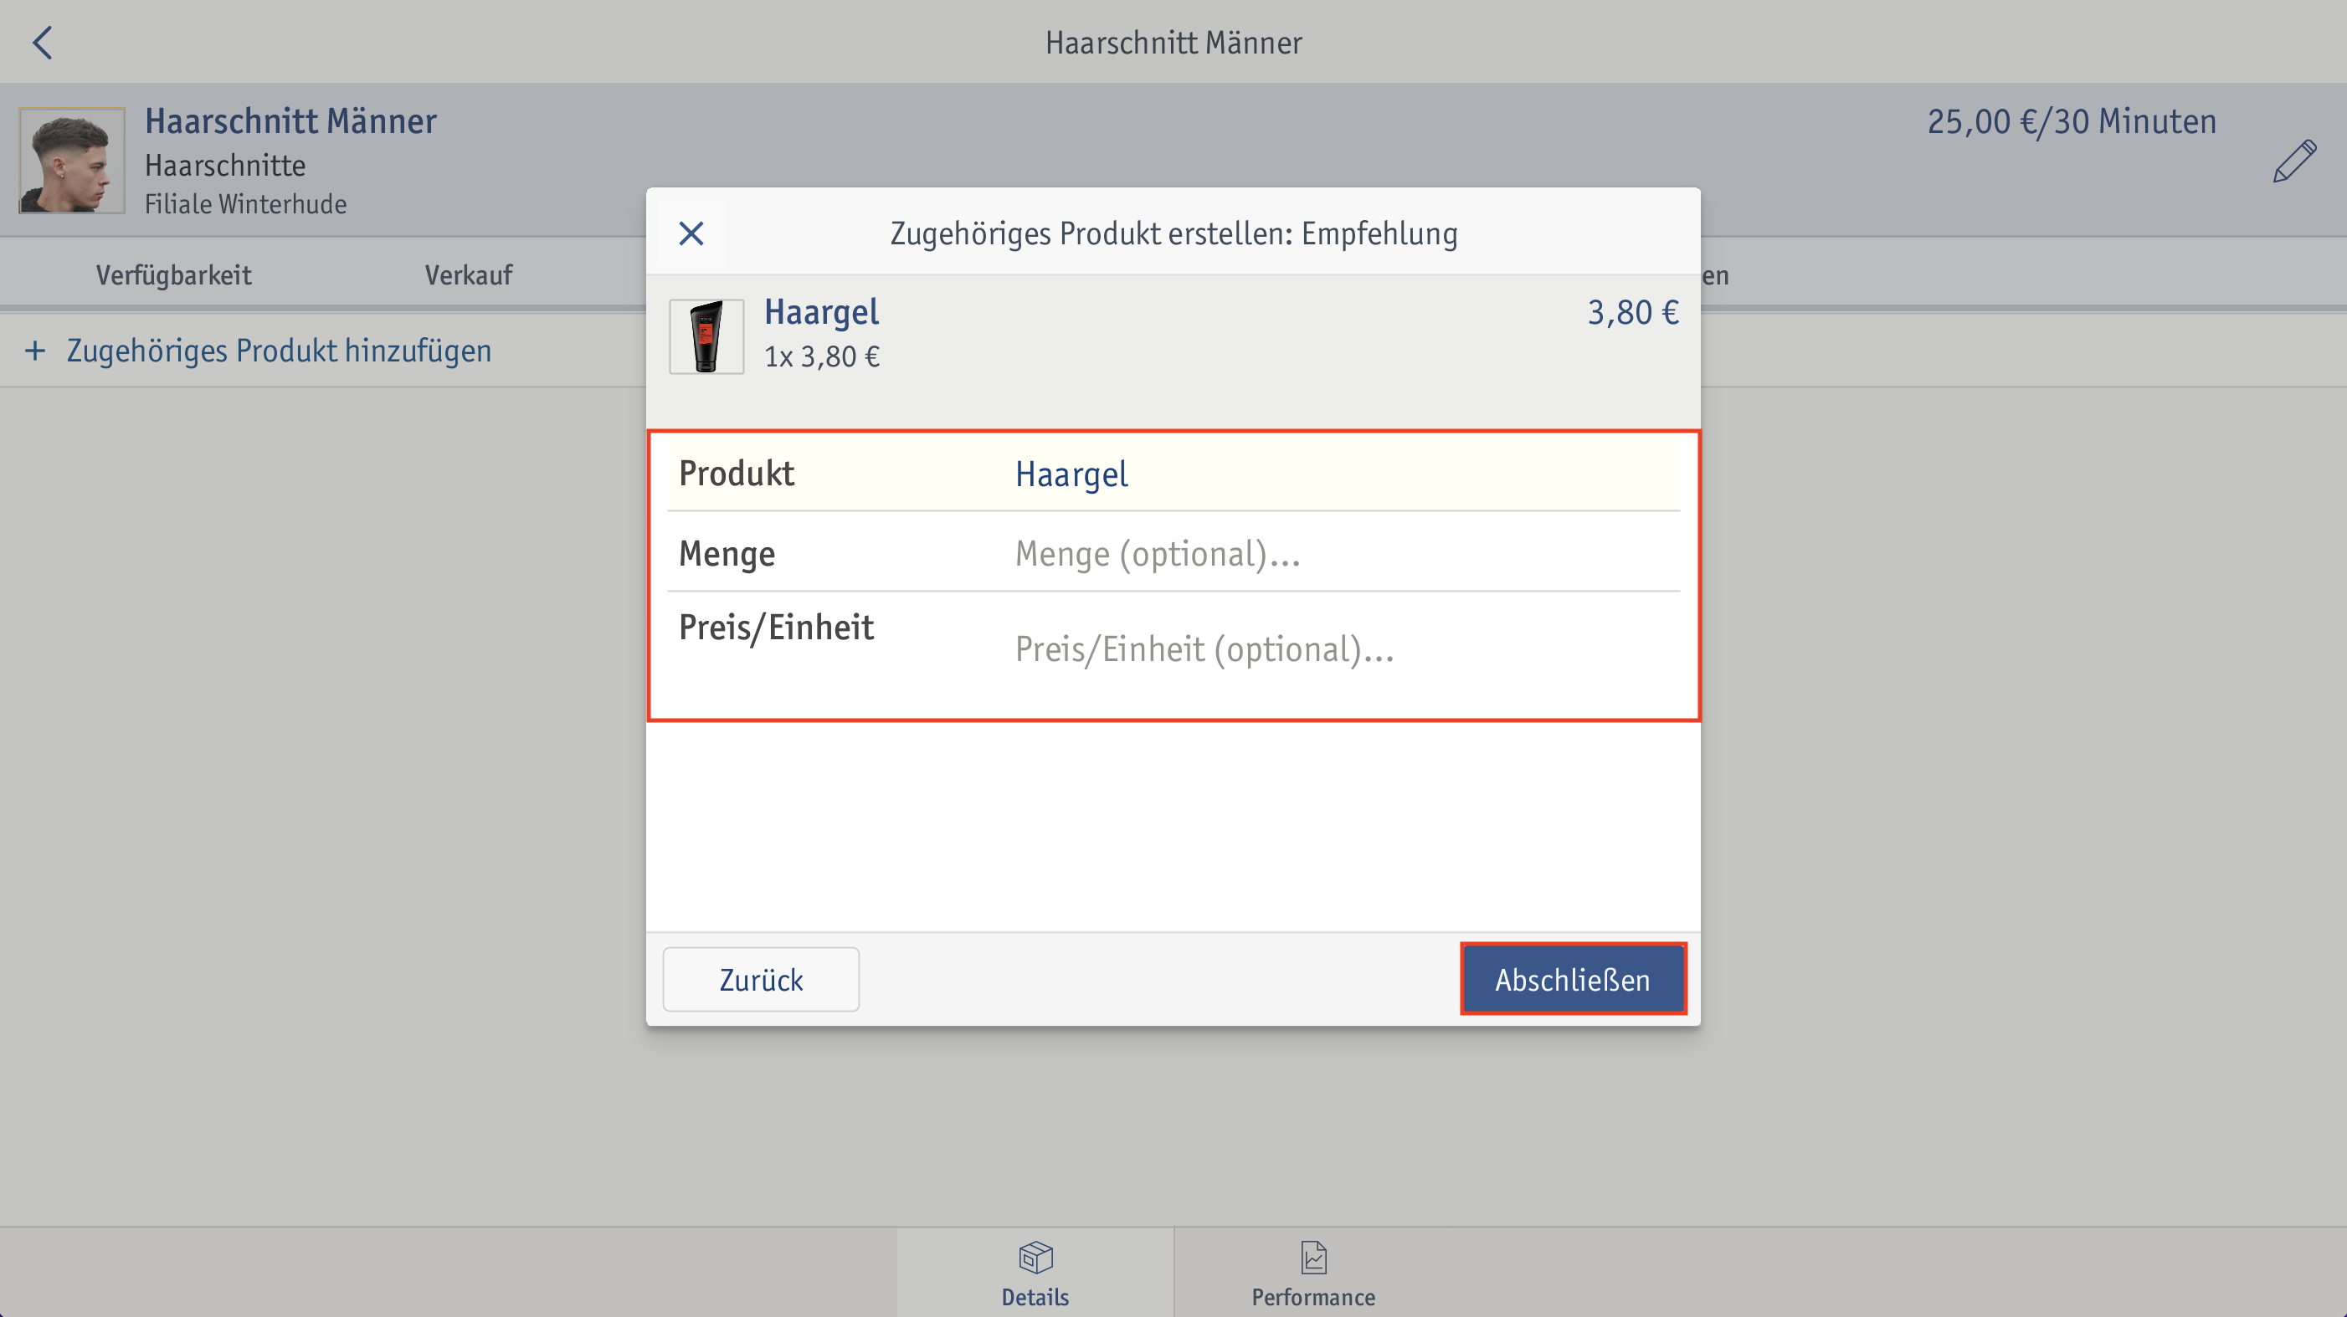The width and height of the screenshot is (2347, 1317).
Task: Open the Haarschnitt Männer service photo
Action: point(72,161)
